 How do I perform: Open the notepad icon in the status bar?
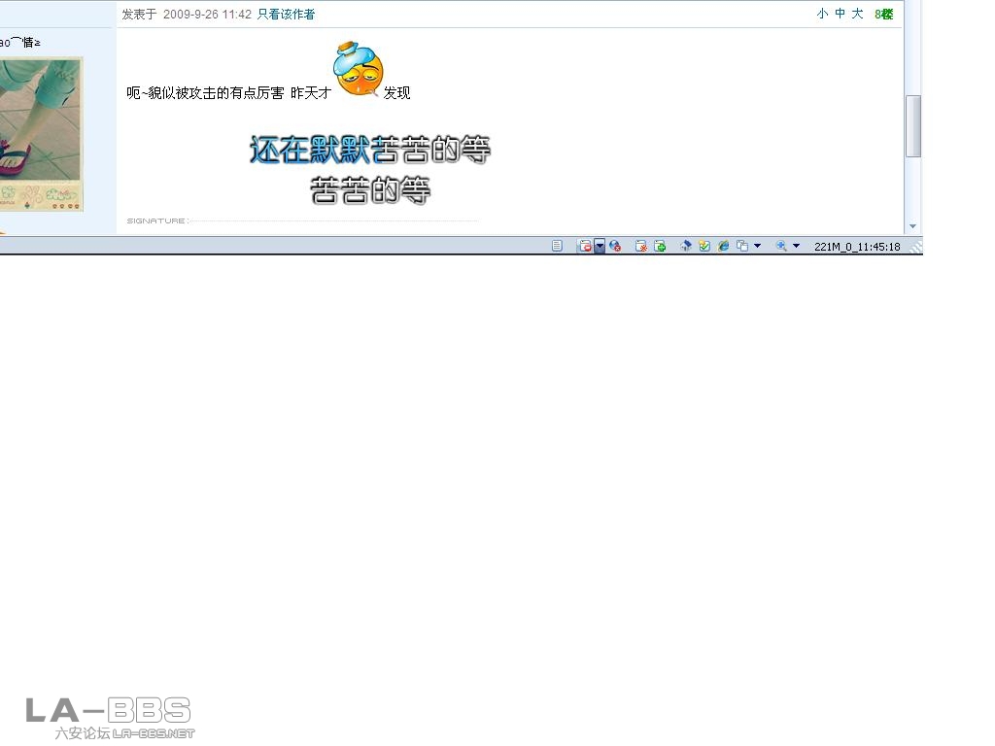point(557,245)
